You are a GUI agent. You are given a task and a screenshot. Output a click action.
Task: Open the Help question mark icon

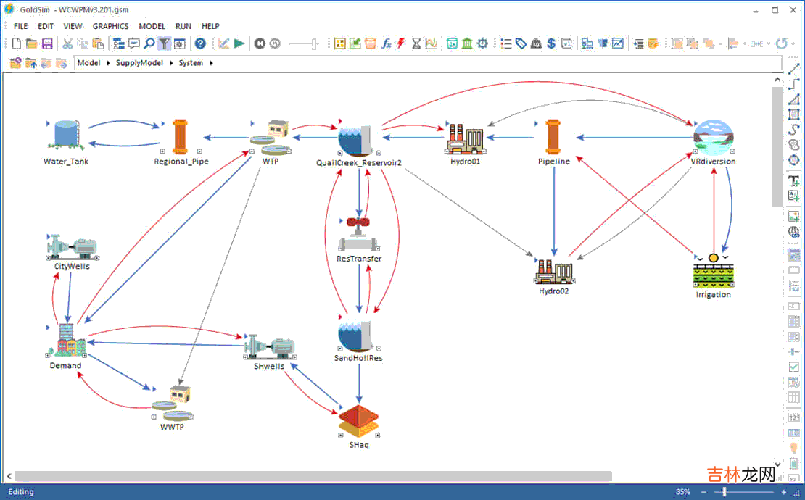(x=200, y=43)
